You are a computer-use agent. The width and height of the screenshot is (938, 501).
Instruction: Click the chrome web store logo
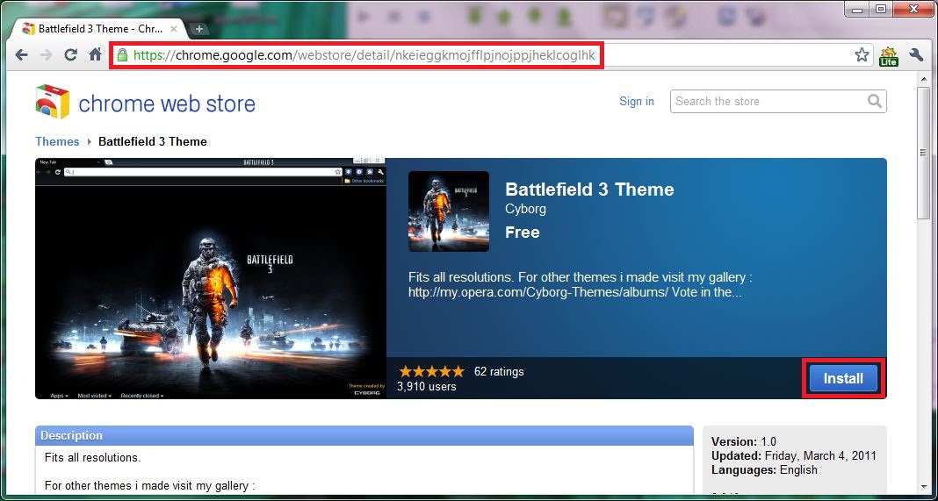(x=52, y=102)
